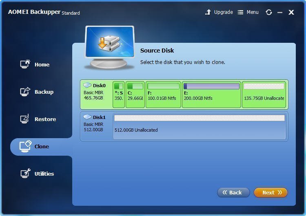Click the Back button
Image resolution: width=306 pixels, height=216 pixels.
point(233,192)
